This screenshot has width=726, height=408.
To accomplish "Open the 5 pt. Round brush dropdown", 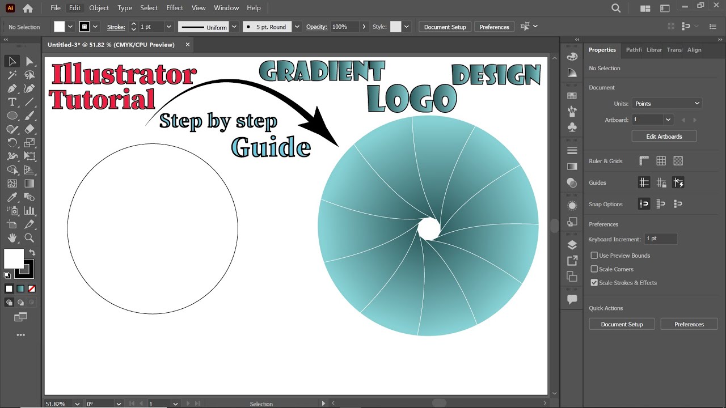I will tap(297, 27).
